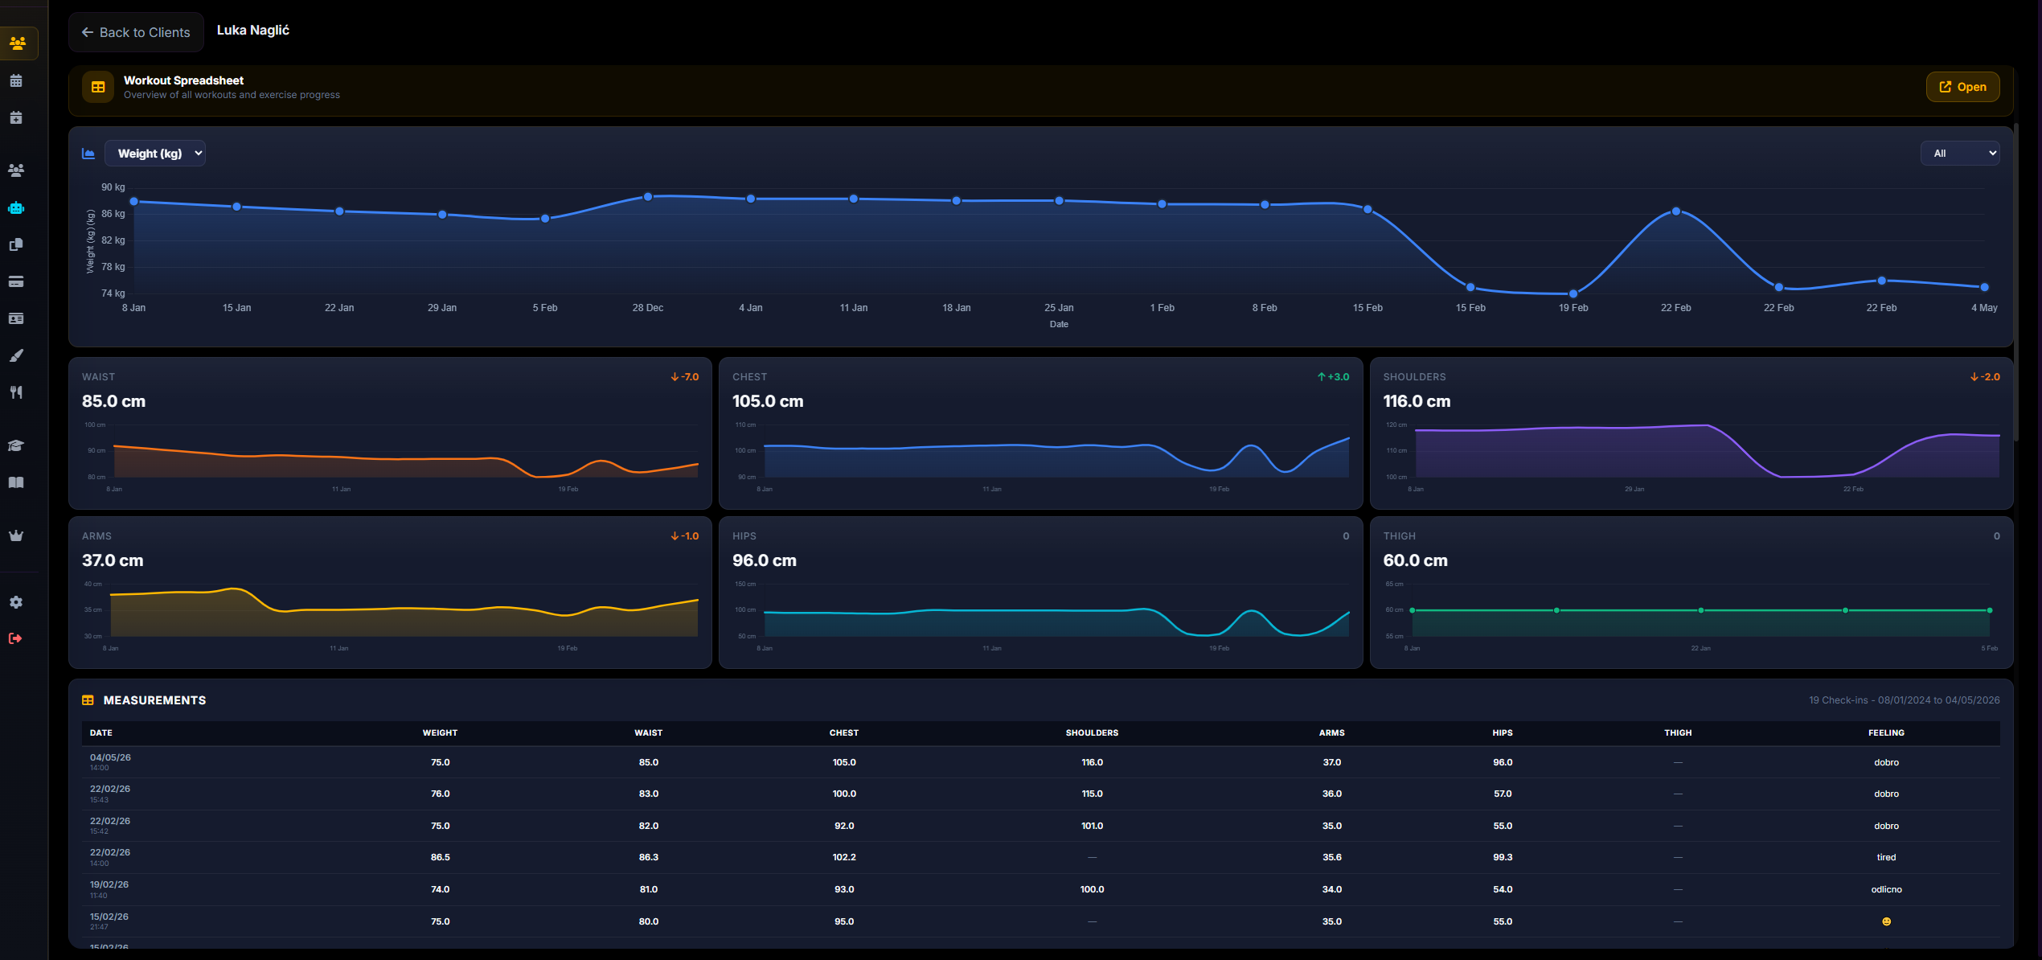Viewport: 2042px width, 960px height.
Task: Select the 04/05/26 check-in row date
Action: (110, 757)
